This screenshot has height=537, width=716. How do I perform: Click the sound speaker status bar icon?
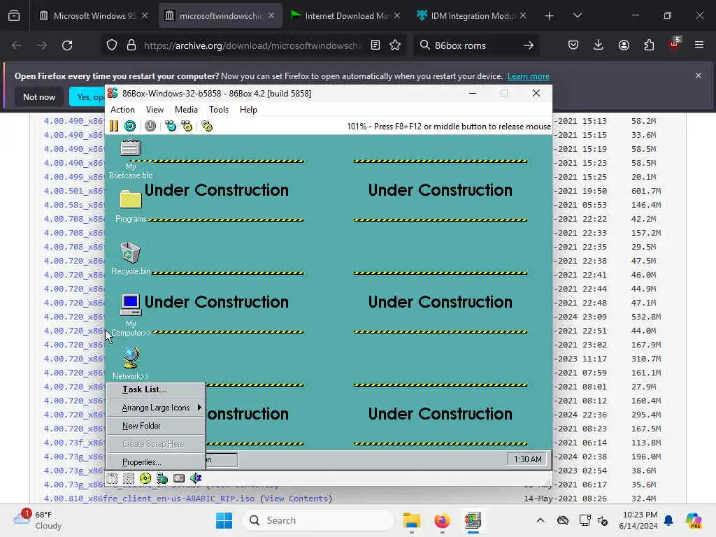click(196, 478)
